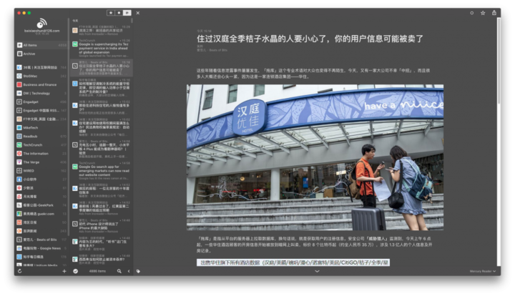The width and height of the screenshot is (515, 296).
Task: Open The Verge feed
Action: point(42,162)
